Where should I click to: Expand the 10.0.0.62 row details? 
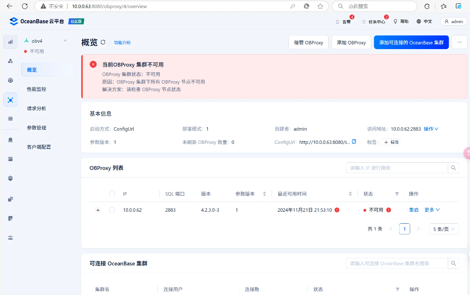[x=98, y=210]
